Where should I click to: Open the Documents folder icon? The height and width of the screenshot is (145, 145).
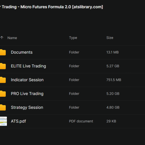tap(3, 52)
